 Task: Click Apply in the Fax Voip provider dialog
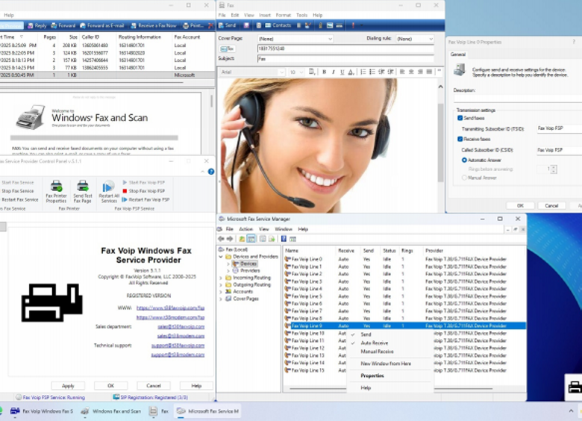68,386
